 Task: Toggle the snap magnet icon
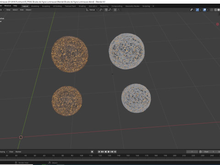click(x=106, y=10)
